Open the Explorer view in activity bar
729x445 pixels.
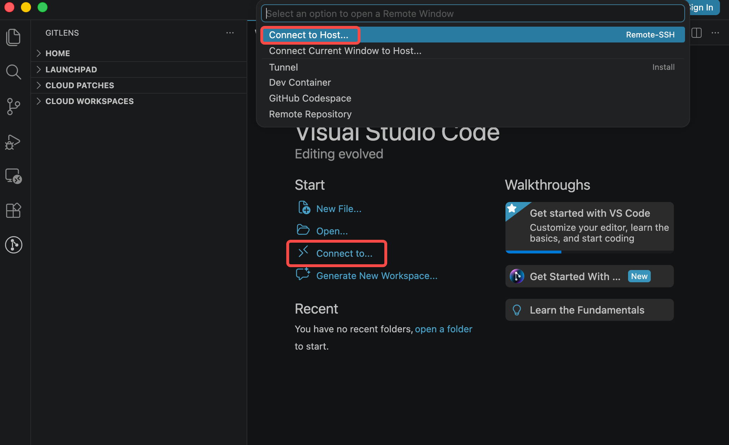(13, 37)
